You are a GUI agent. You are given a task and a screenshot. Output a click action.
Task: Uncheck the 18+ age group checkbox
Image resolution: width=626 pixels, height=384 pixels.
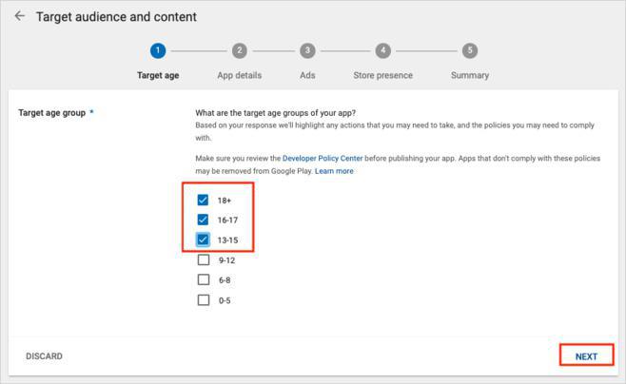pos(203,201)
